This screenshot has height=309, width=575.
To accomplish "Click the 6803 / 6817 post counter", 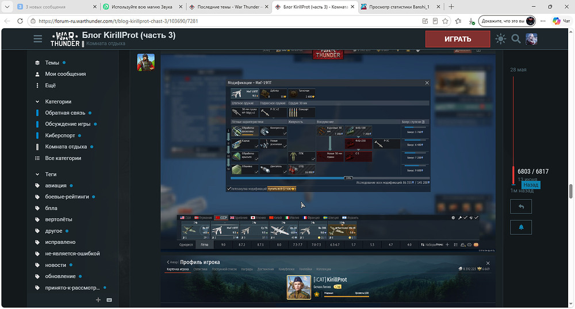I will coord(533,171).
